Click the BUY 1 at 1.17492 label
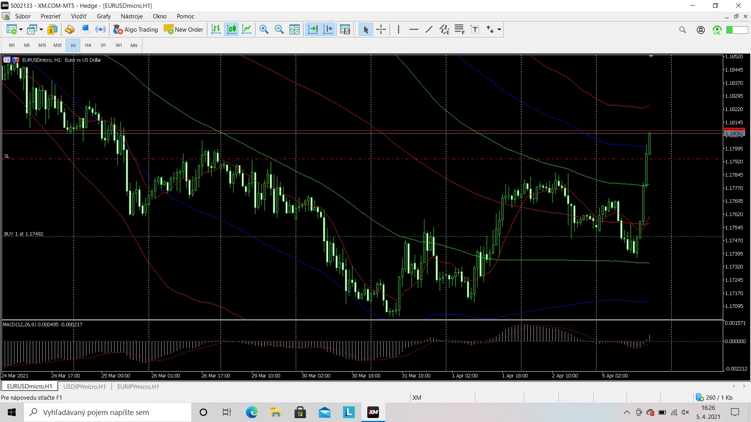751x422 pixels. click(24, 234)
